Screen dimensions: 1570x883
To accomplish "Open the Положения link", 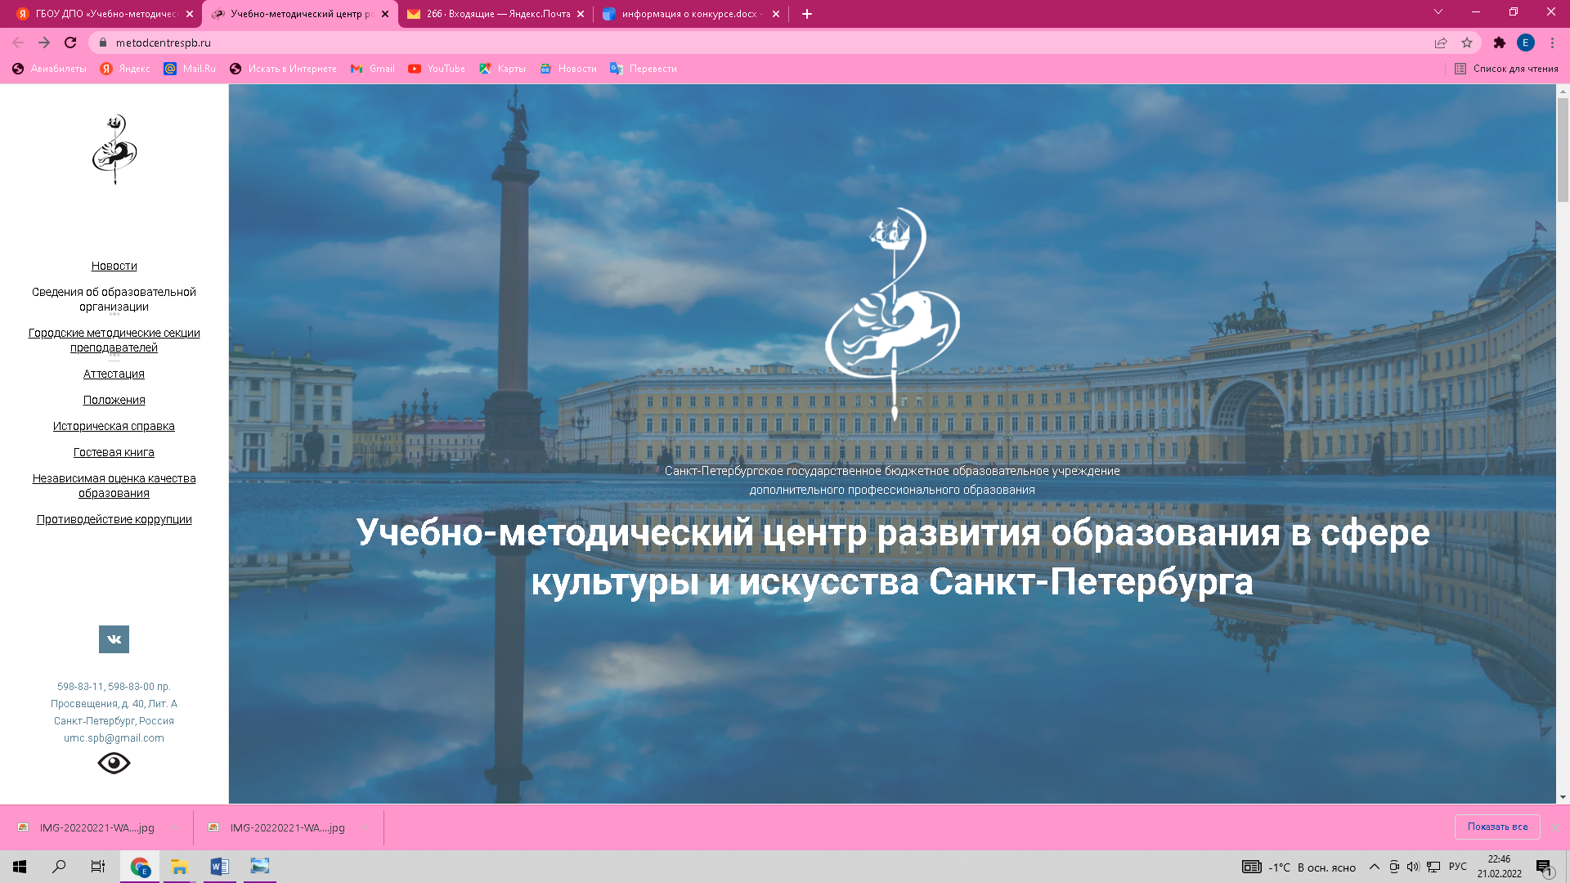I will click(x=114, y=400).
